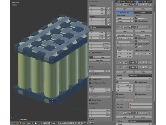The height and width of the screenshot is (125, 166).
Task: Uncheck the Subdivide UVs checkbox
Action: (x=136, y=18)
